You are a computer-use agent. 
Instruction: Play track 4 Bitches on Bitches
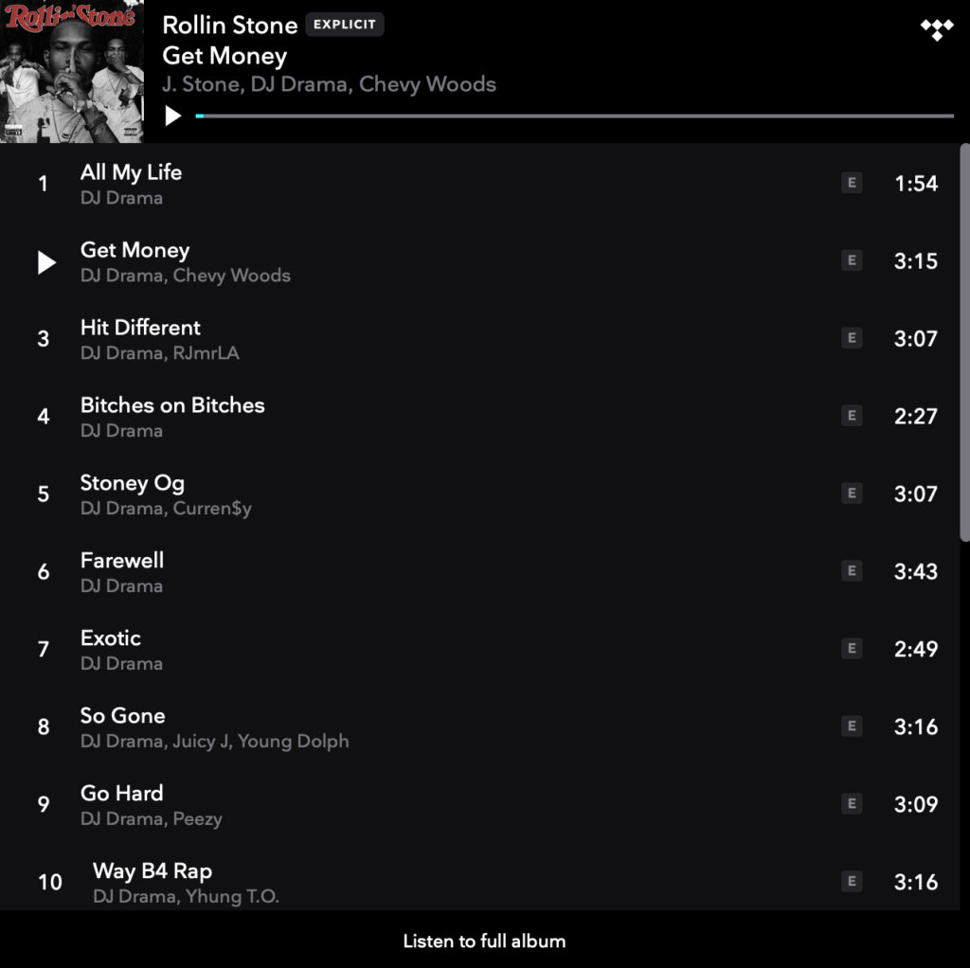(480, 416)
